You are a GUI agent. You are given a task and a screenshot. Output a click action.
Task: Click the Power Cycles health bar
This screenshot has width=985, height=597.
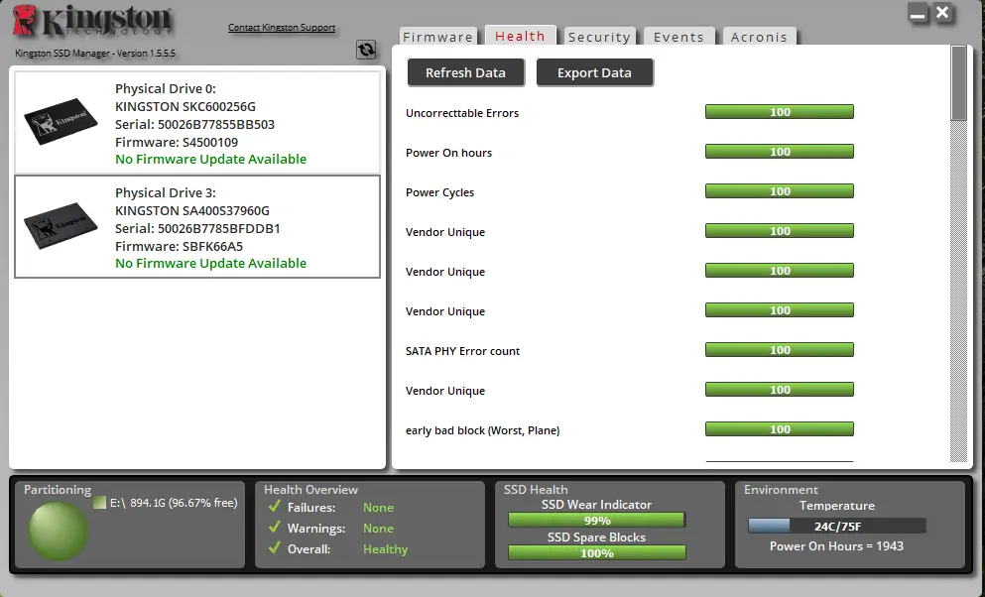click(x=780, y=191)
